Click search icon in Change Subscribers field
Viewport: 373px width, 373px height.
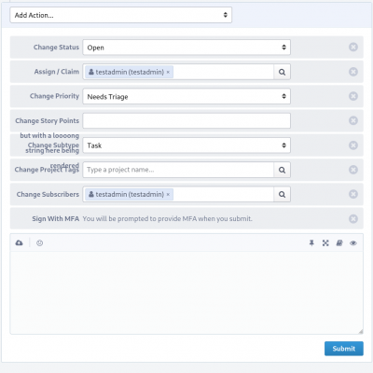coord(282,194)
